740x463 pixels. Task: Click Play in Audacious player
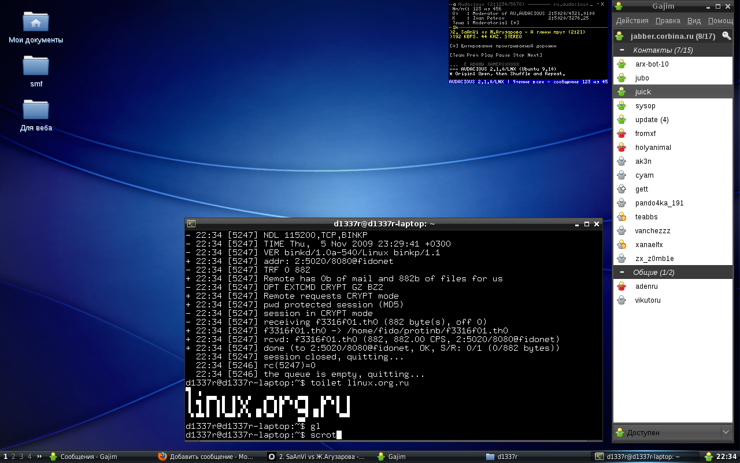point(488,55)
